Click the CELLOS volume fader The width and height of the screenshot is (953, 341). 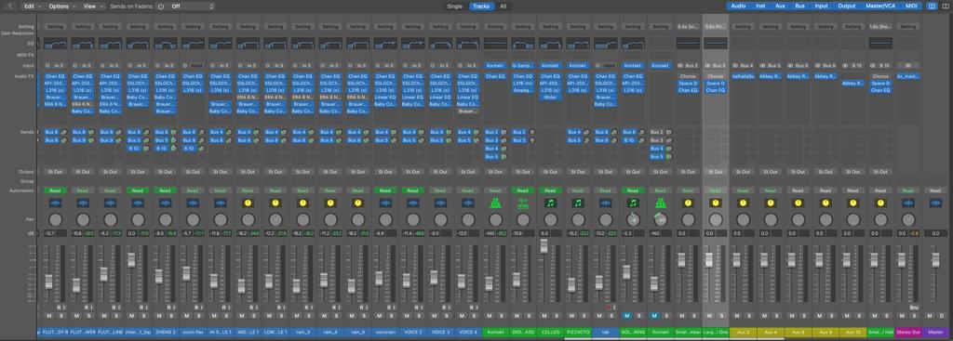coord(544,245)
